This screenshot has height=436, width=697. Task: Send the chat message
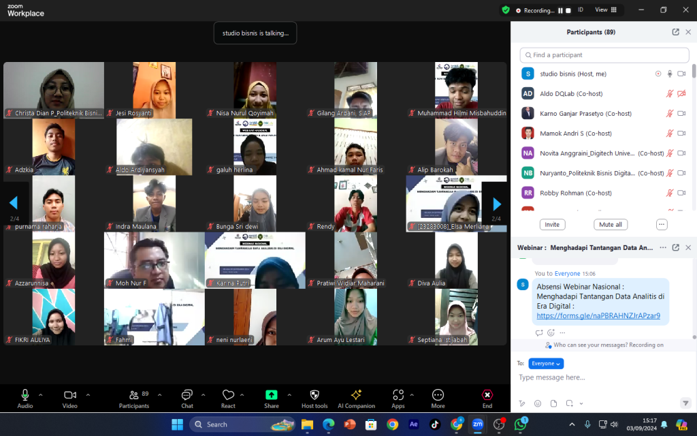click(685, 403)
